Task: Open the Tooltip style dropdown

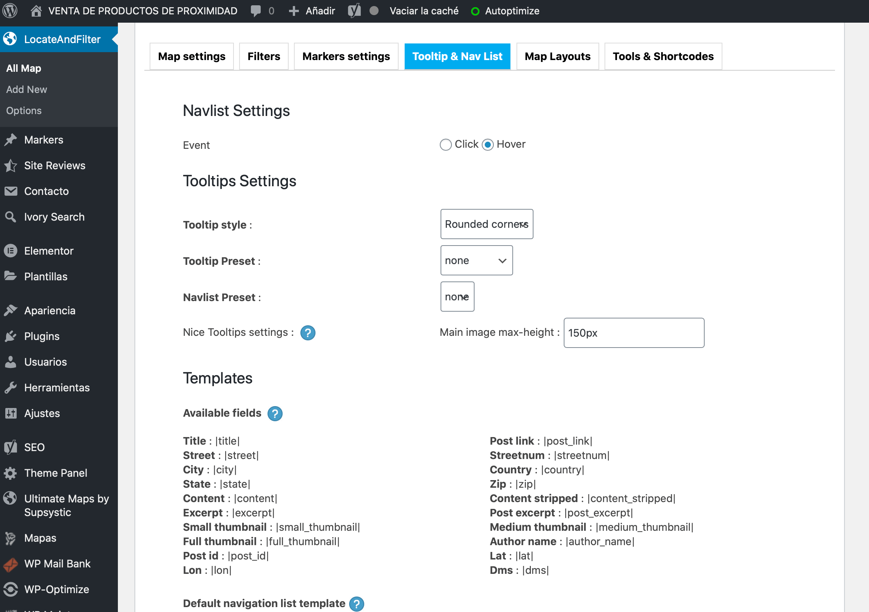Action: point(487,224)
